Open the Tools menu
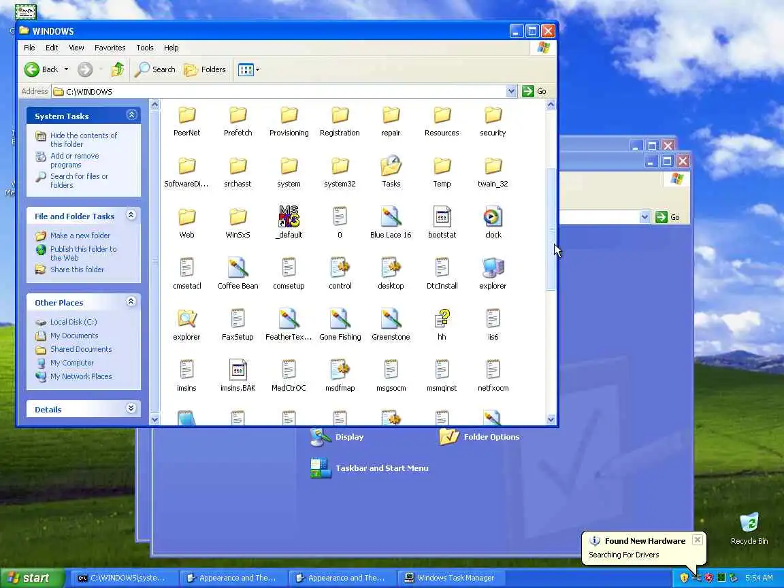The width and height of the screenshot is (784, 588). [x=145, y=48]
